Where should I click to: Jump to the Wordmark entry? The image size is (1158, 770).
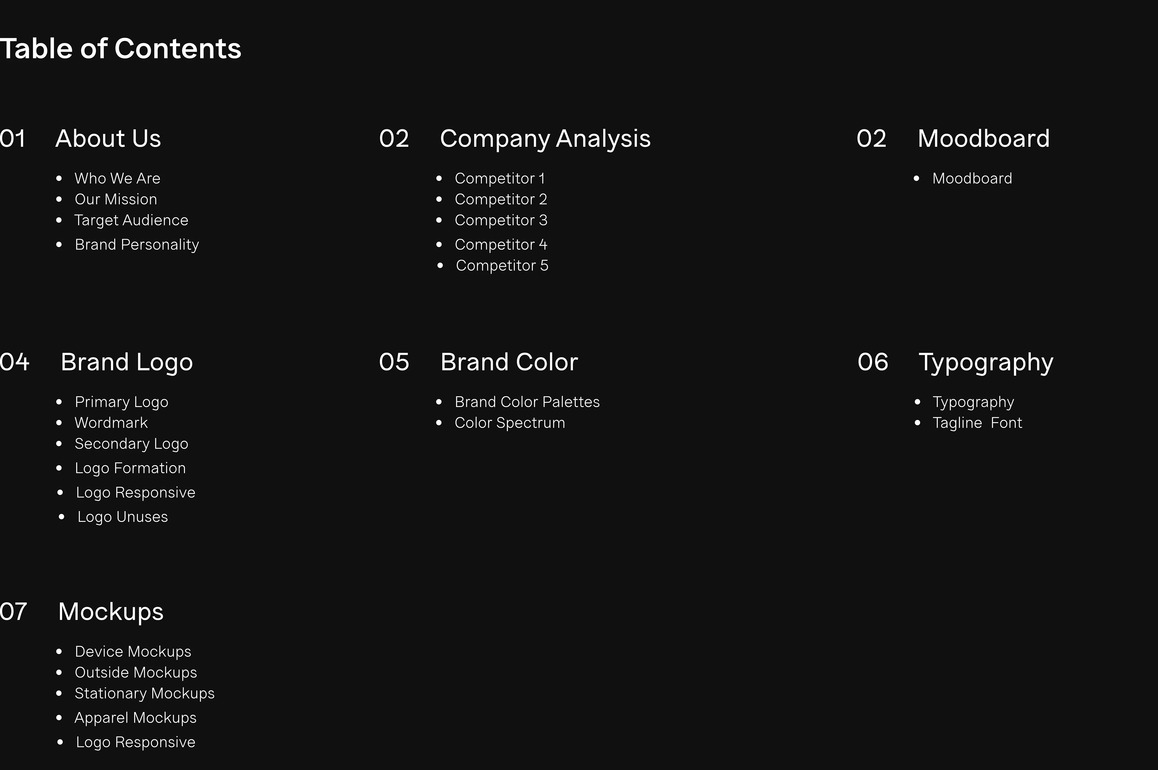pos(111,423)
